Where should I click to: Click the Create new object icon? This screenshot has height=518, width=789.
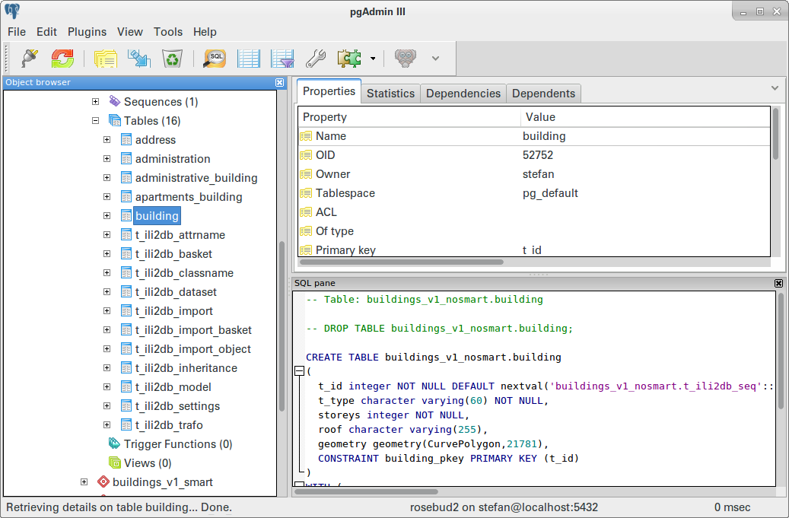tap(139, 59)
